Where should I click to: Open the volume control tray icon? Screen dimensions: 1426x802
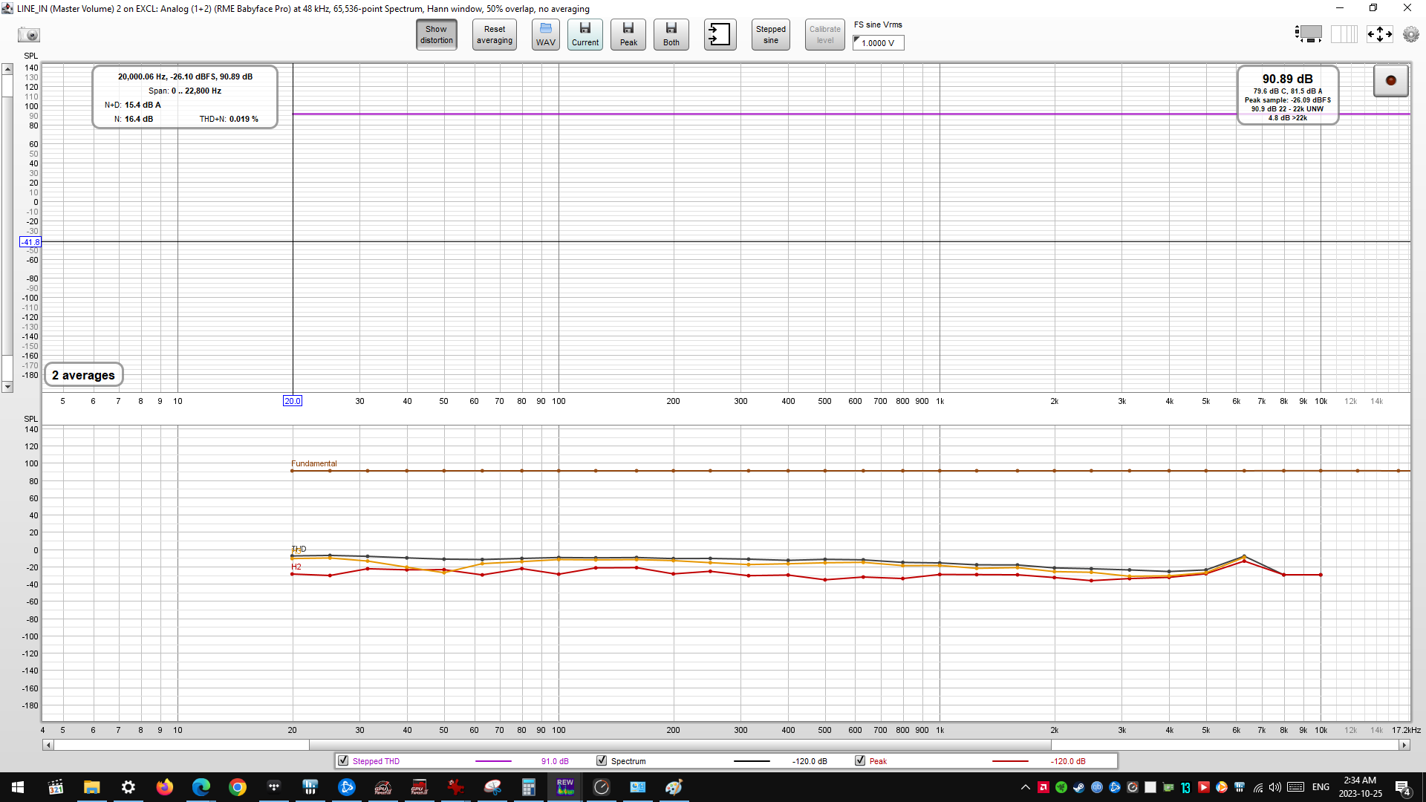coord(1275,787)
